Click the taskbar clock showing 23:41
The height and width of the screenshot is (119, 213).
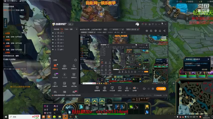(206, 117)
